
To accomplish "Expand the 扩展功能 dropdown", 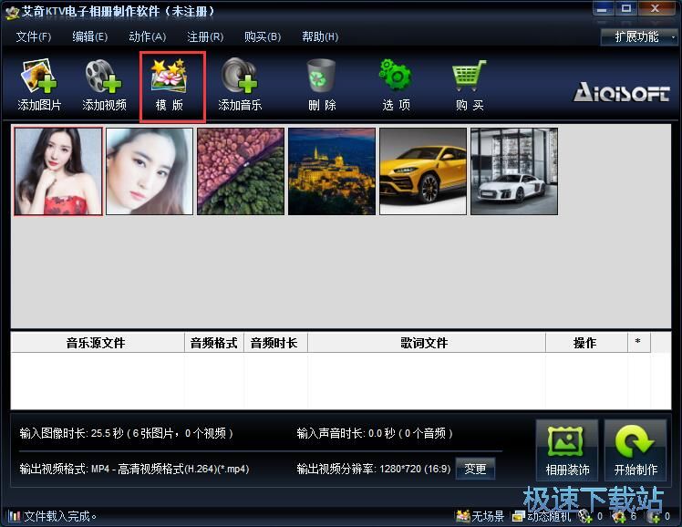I will [639, 37].
